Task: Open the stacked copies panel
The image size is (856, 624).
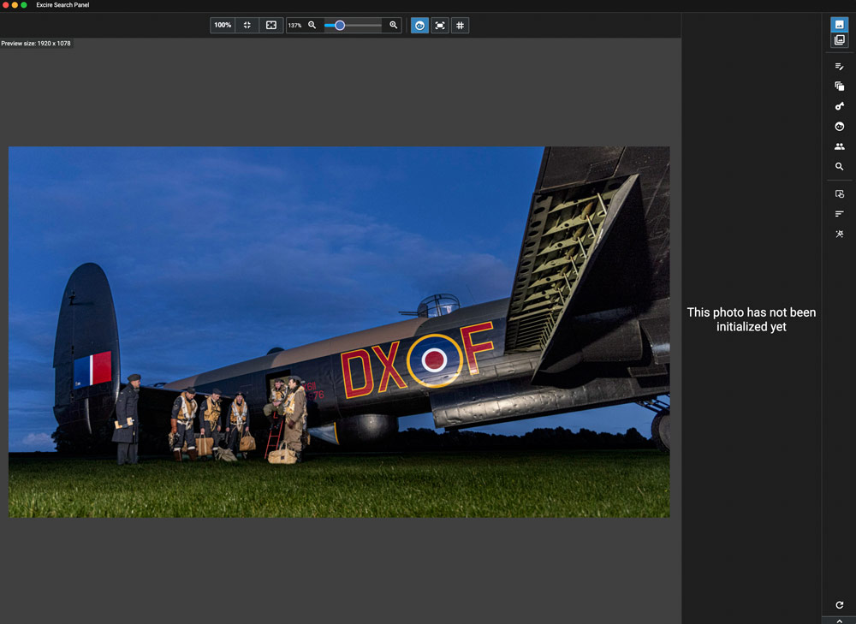Action: tap(840, 86)
